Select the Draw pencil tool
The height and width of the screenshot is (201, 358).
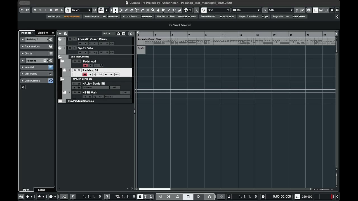point(126,10)
